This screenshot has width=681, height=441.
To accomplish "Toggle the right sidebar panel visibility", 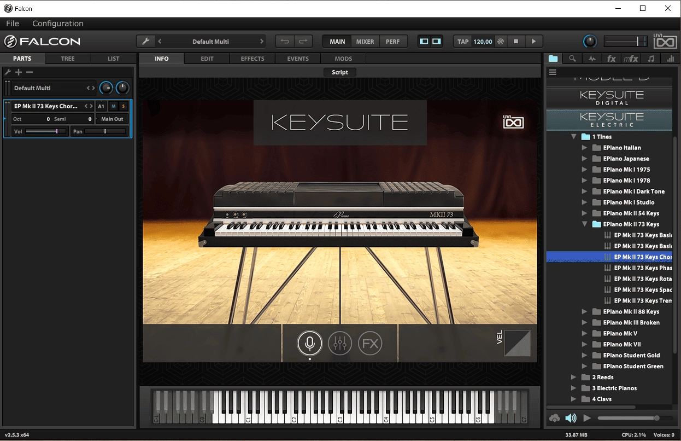I will coord(436,41).
